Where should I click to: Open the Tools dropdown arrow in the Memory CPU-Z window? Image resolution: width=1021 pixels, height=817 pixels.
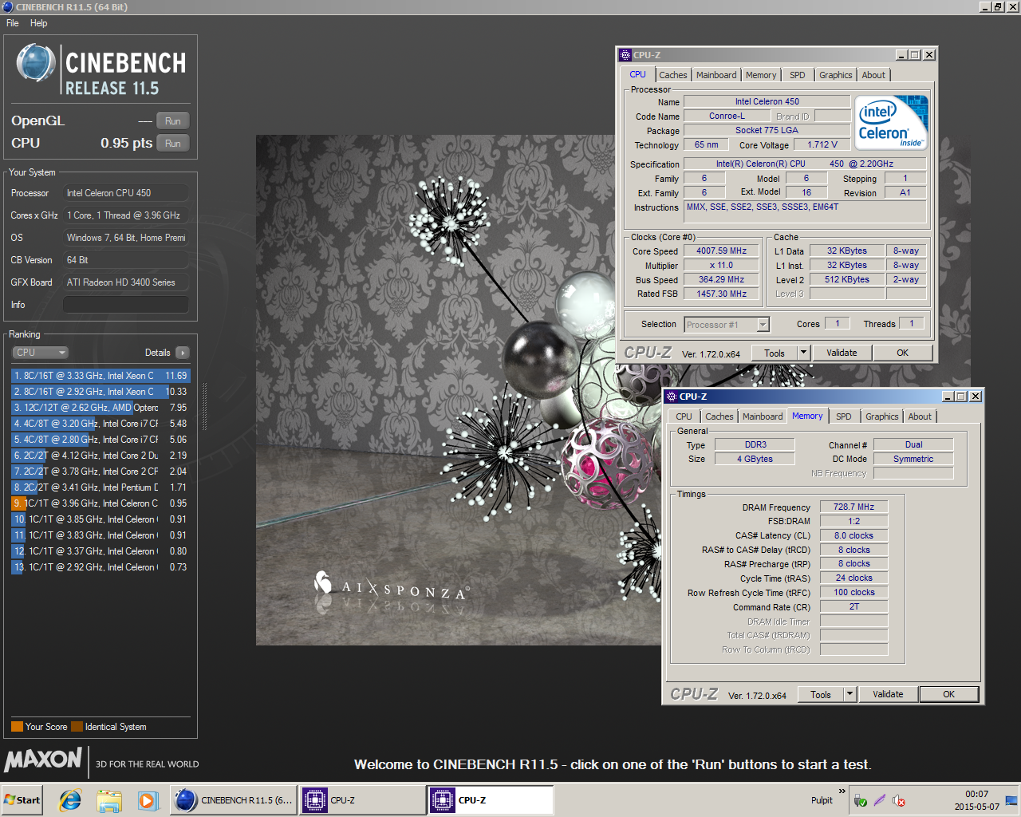tap(850, 694)
